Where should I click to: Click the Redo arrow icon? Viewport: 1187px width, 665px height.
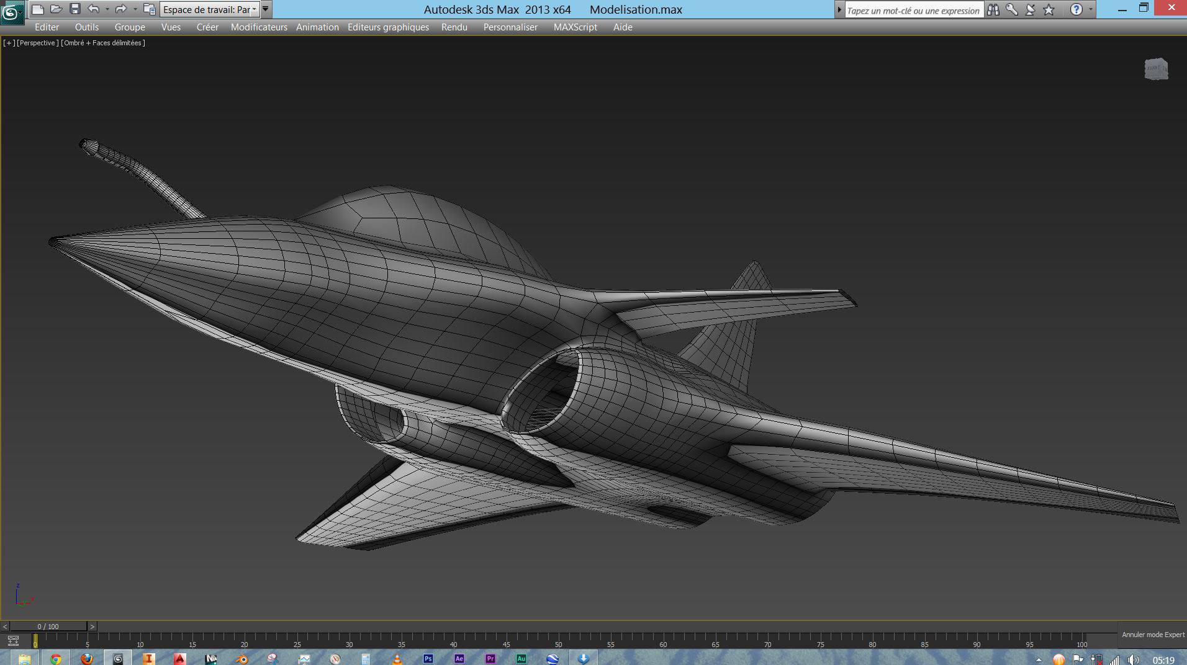click(x=121, y=9)
